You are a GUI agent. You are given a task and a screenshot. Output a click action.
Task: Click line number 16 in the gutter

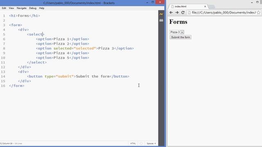click(3, 86)
